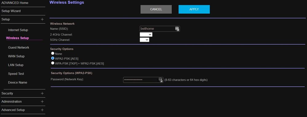Click the Wireless Settings page heading
The height and width of the screenshot is (117, 307).
67,2
